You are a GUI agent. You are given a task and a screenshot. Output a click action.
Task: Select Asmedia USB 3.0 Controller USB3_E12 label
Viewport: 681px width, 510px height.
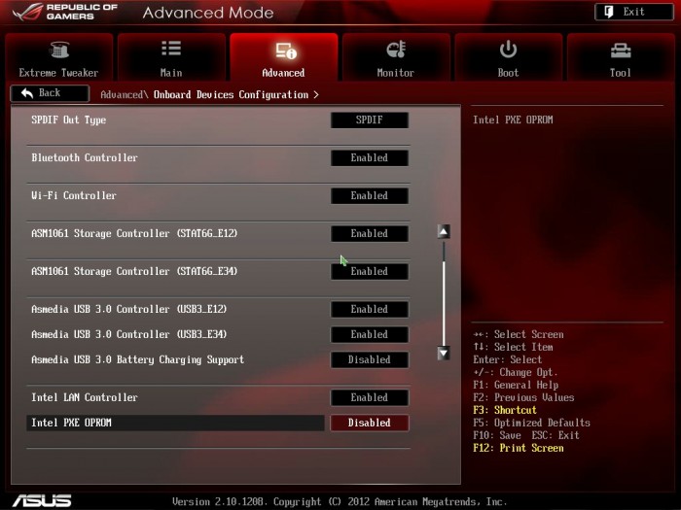[129, 309]
